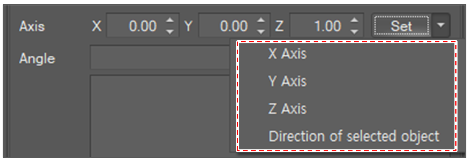The image size is (476, 161).
Task: Select the Y Axis menu option
Action: tap(287, 82)
